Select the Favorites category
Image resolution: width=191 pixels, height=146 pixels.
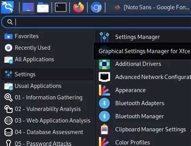pyautogui.click(x=48, y=36)
